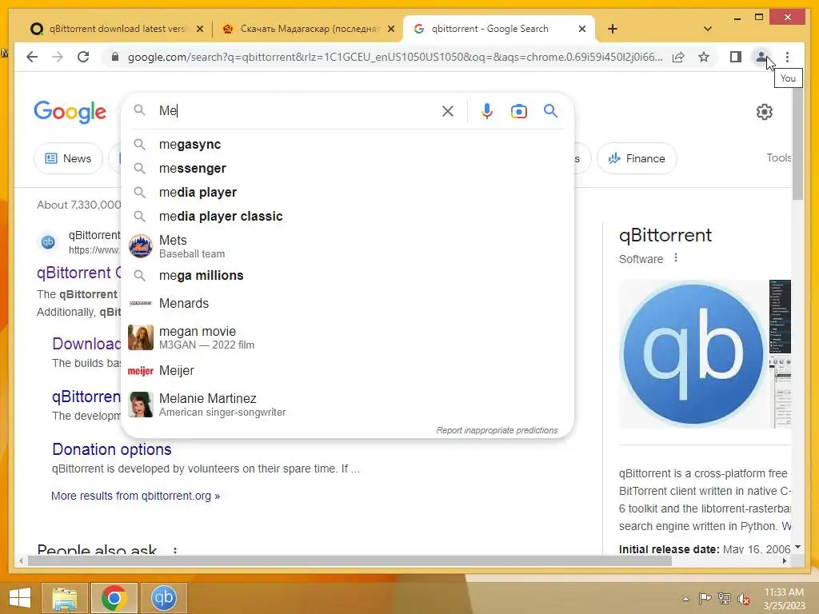Select Melanie Martinez suggestion

pos(347,405)
